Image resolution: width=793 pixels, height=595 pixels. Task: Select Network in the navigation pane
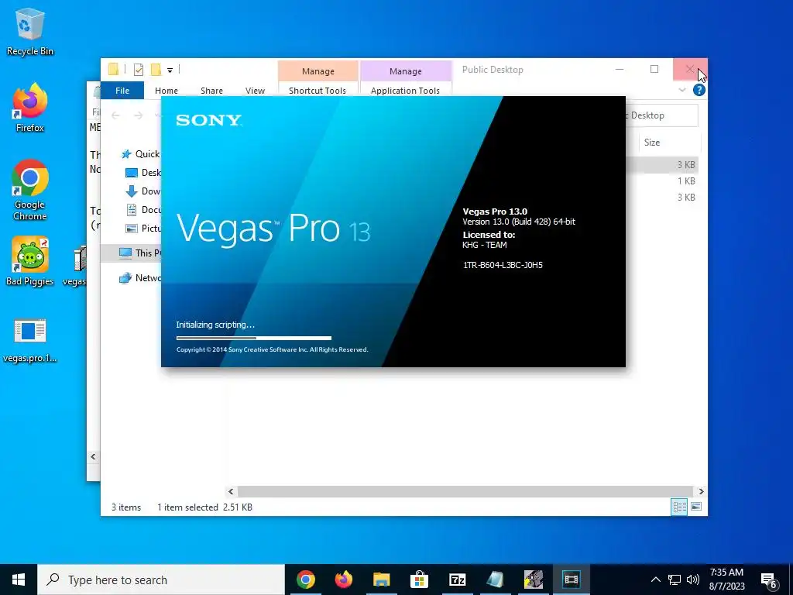139,278
